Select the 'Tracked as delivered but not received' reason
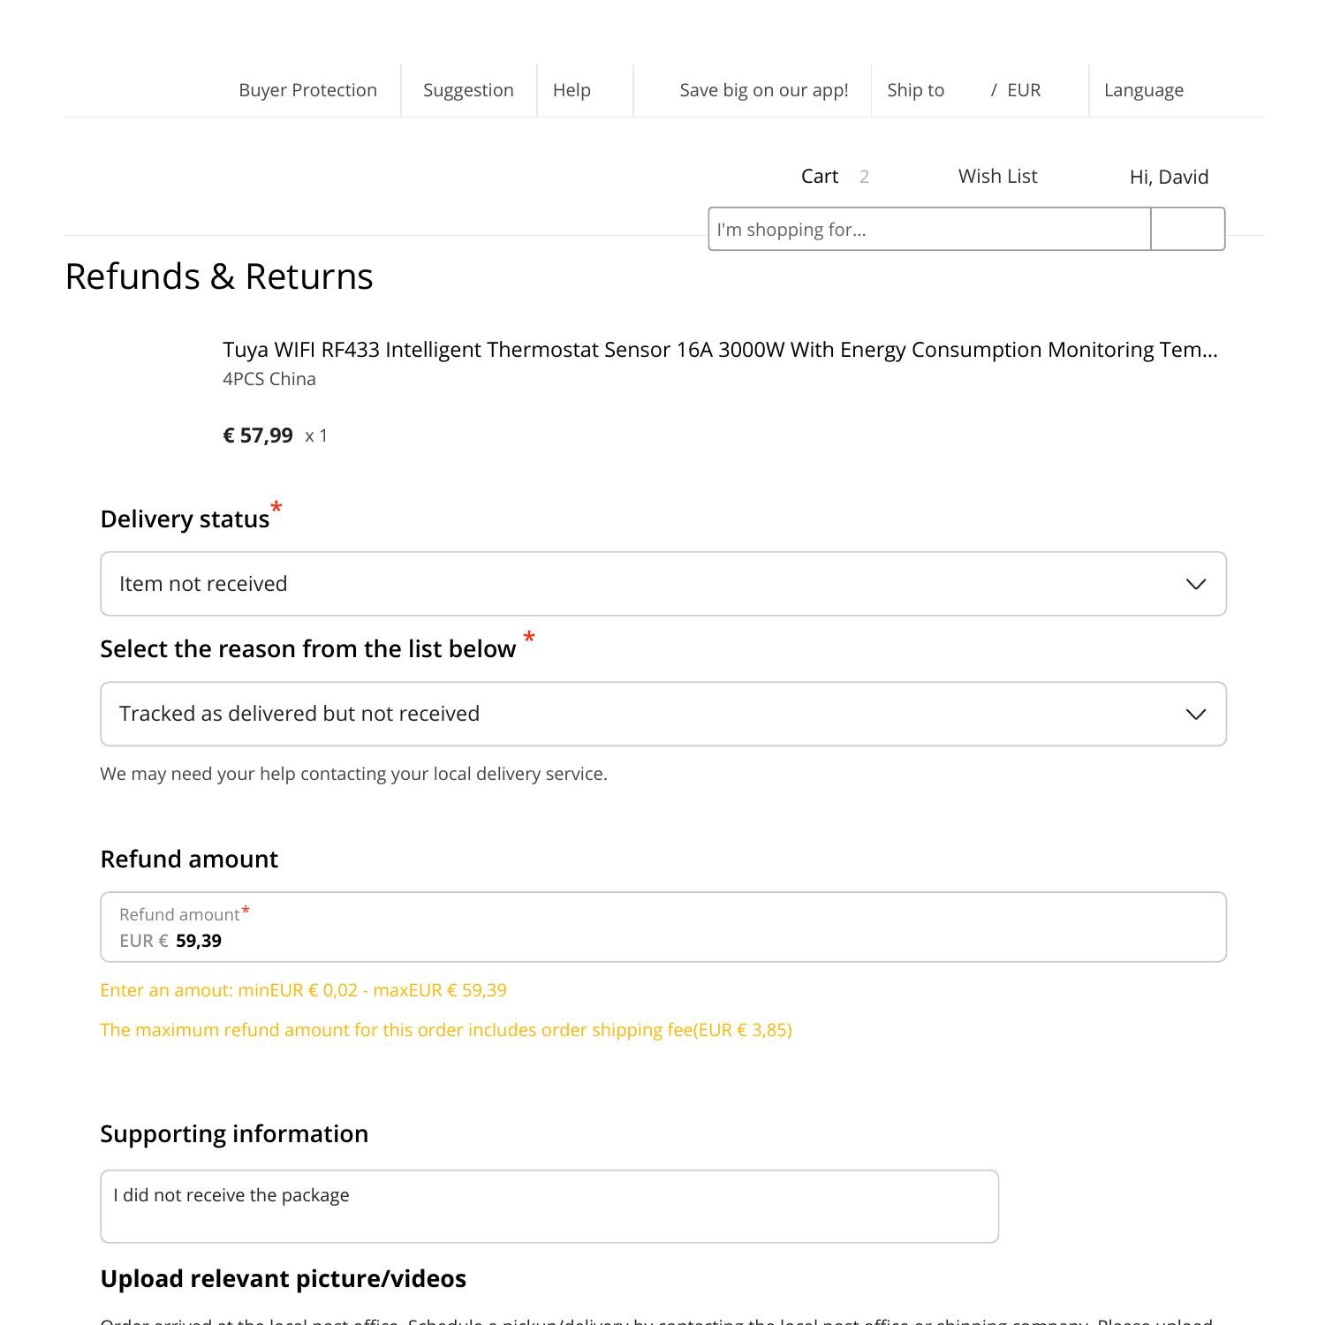This screenshot has width=1325, height=1325. 618,714
